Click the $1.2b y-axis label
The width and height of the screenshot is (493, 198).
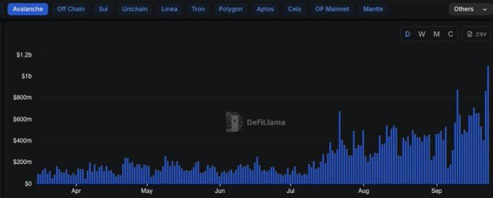point(24,55)
